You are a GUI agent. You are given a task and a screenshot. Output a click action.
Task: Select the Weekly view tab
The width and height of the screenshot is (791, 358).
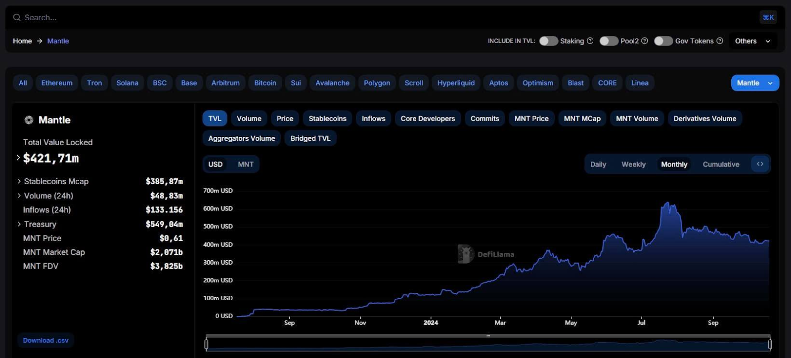633,164
